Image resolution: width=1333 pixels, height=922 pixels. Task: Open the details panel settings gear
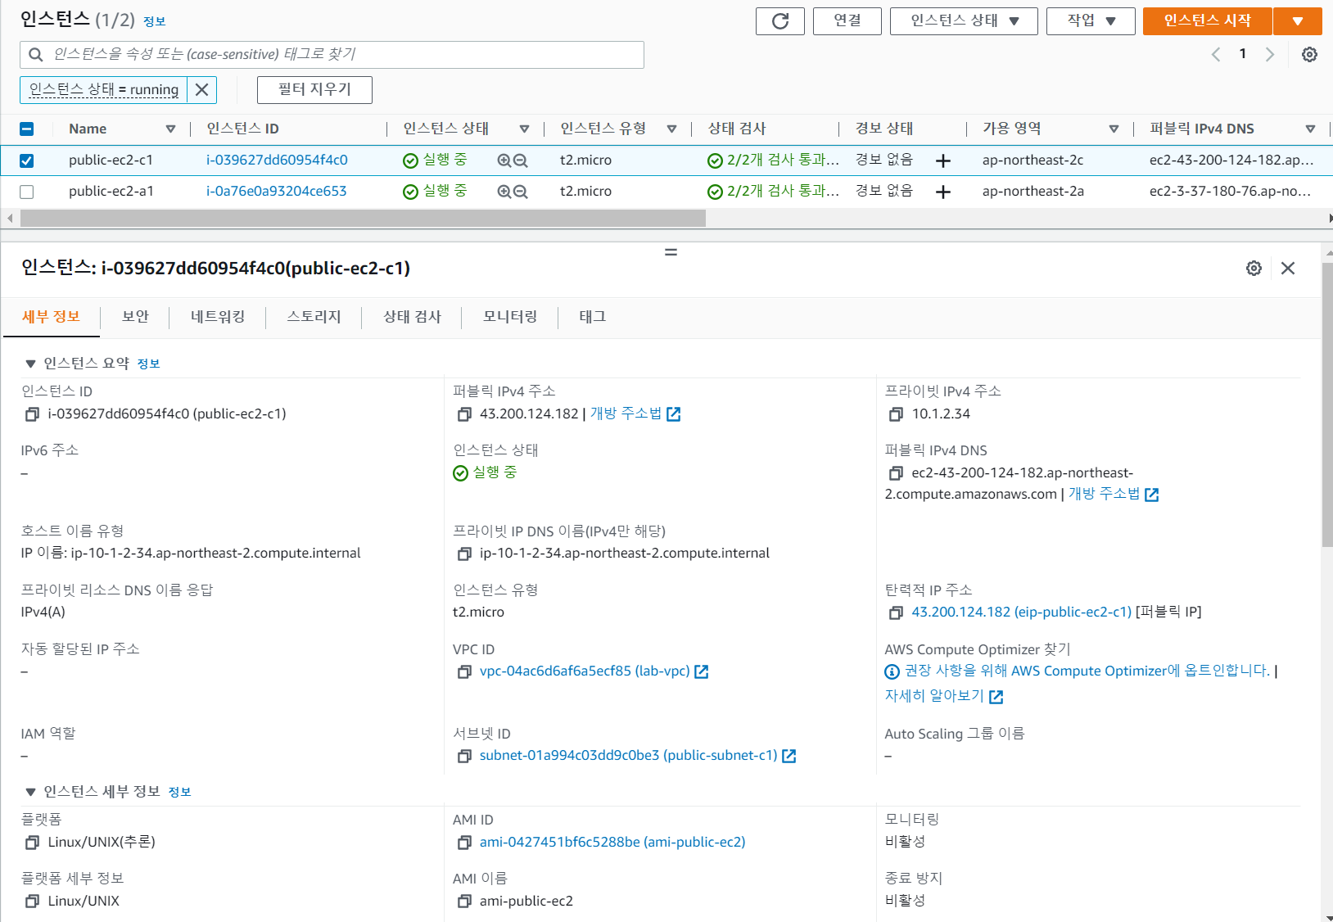(1254, 268)
